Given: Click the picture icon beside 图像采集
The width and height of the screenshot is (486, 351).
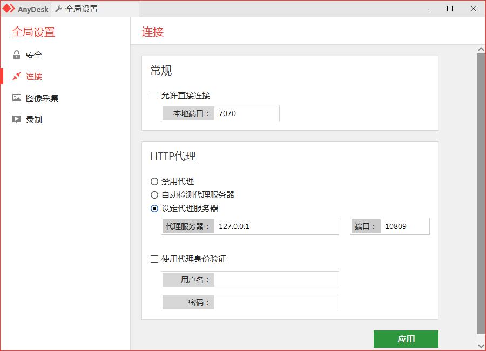Looking at the screenshot, I should [x=17, y=98].
